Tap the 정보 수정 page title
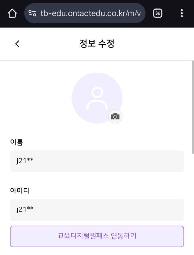194x255 pixels. point(97,44)
